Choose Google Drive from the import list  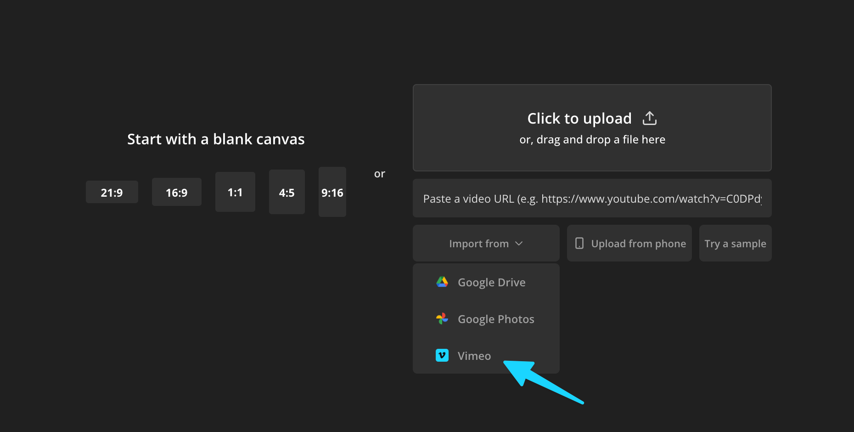point(491,282)
